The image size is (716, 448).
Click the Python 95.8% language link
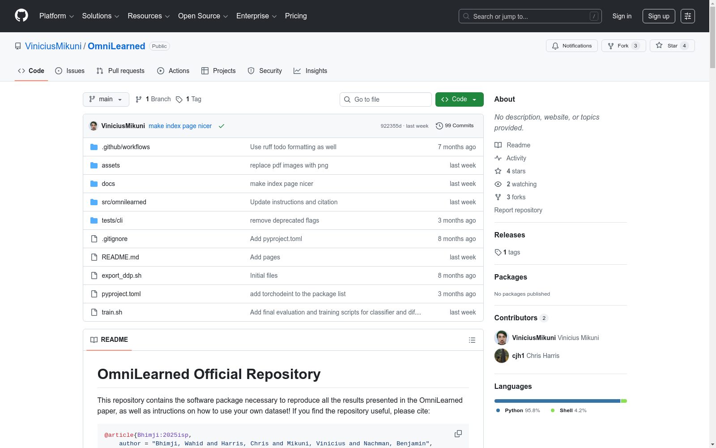coord(518,410)
